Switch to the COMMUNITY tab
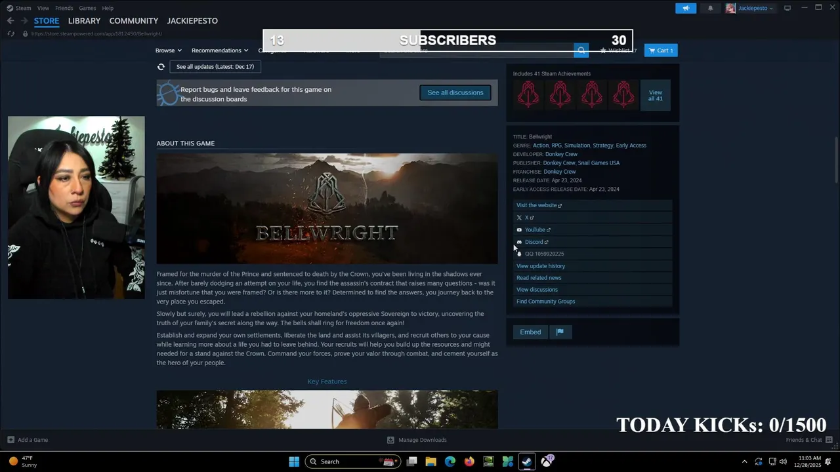Viewport: 840px width, 472px height. [134, 21]
